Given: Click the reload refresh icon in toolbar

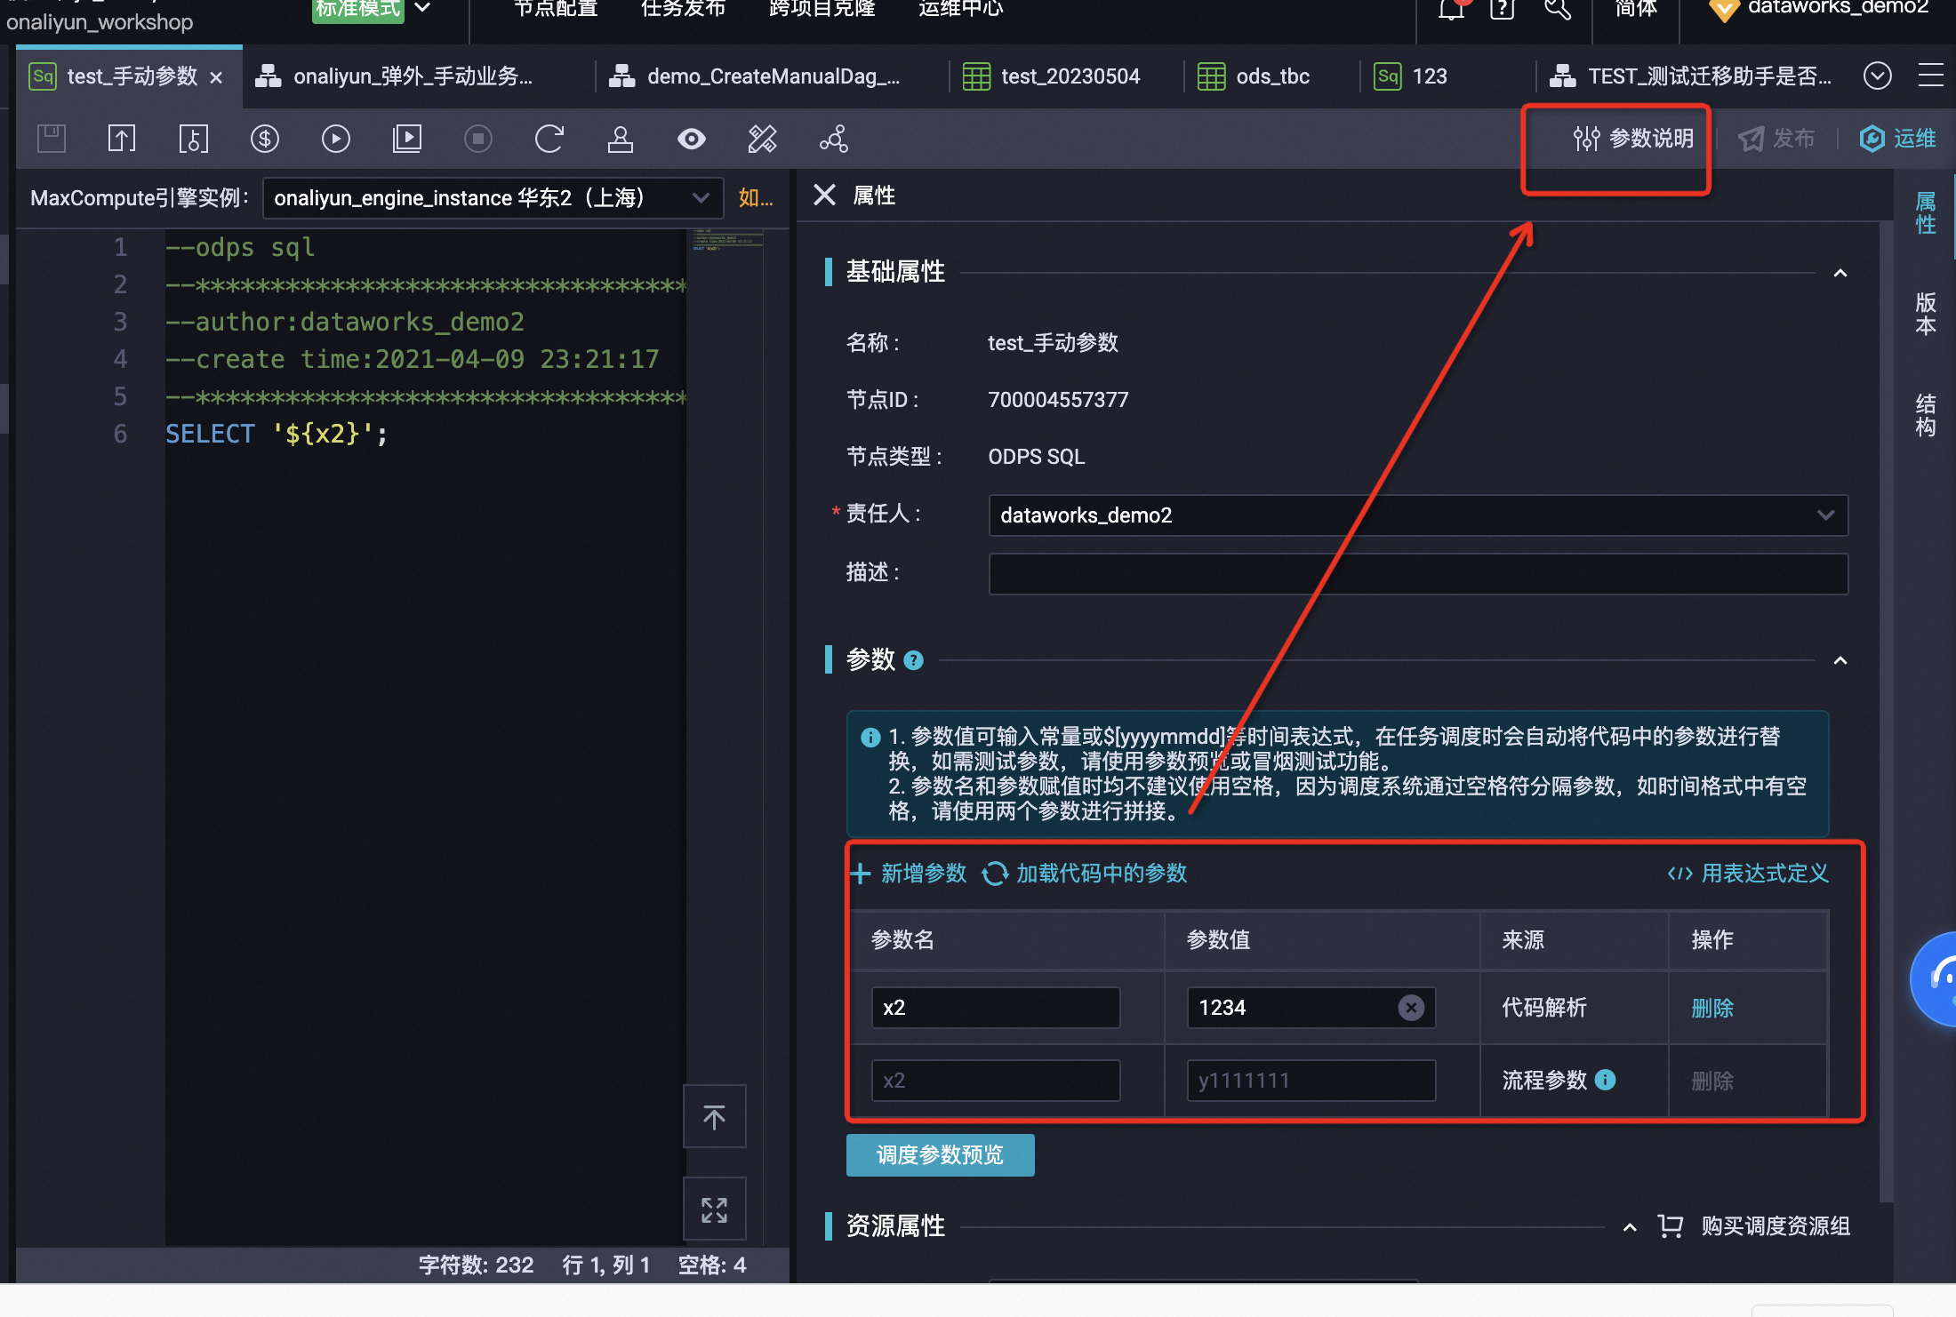Looking at the screenshot, I should point(549,139).
